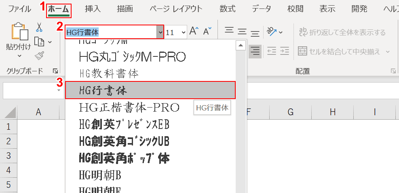Select HG行書体 in font list

click(x=150, y=90)
